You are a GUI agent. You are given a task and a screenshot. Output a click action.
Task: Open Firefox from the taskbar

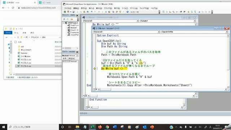pyautogui.click(x=100, y=127)
